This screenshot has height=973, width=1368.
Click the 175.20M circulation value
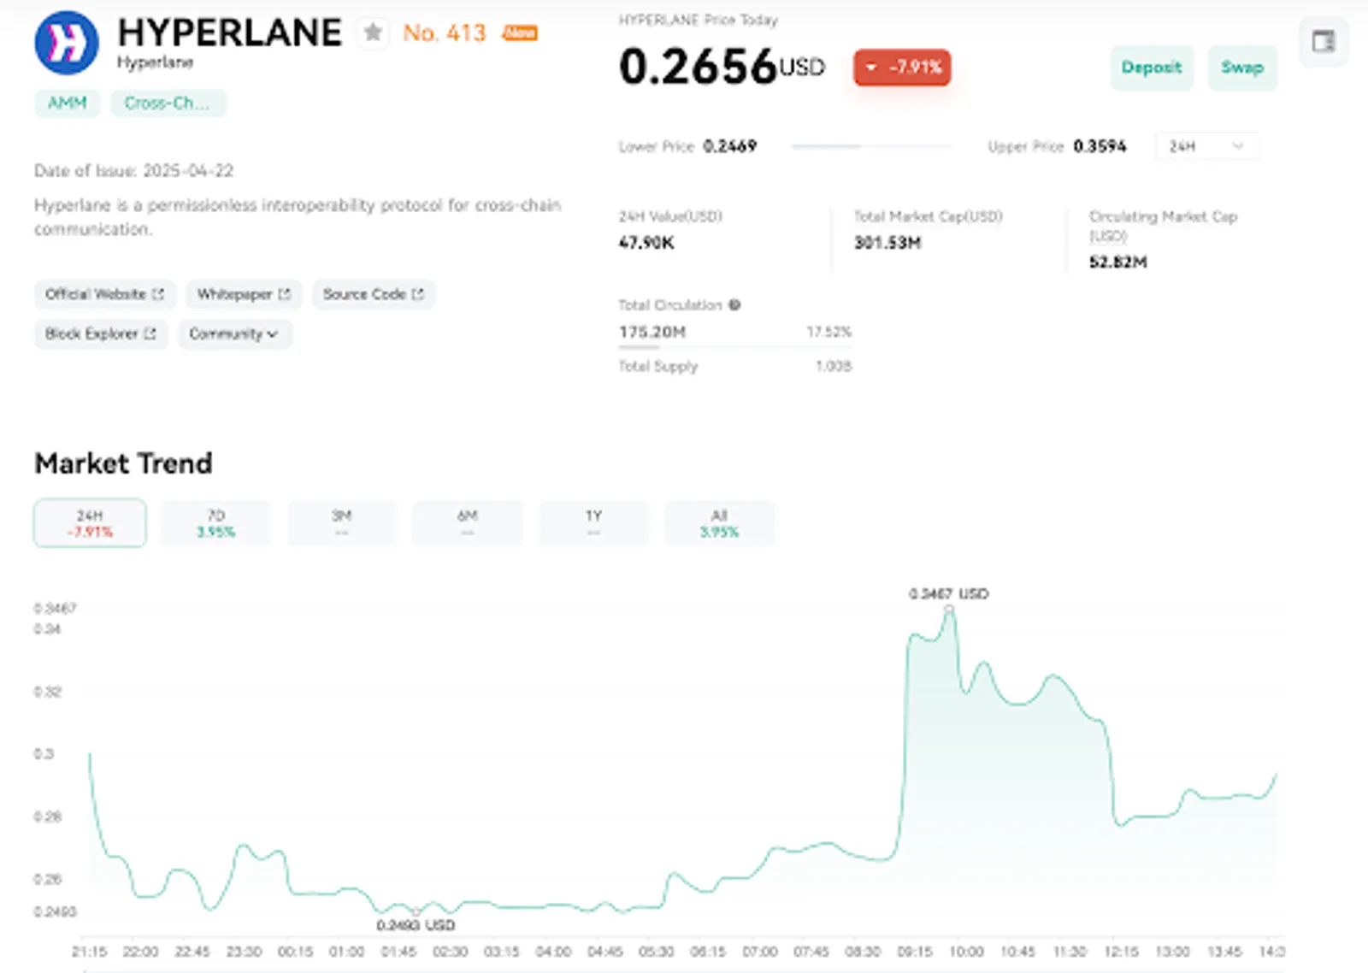(x=652, y=332)
